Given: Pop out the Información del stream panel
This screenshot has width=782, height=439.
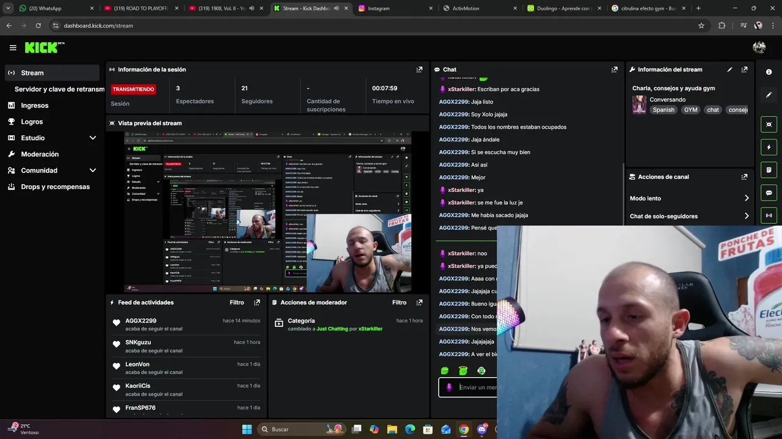Looking at the screenshot, I should click(744, 70).
